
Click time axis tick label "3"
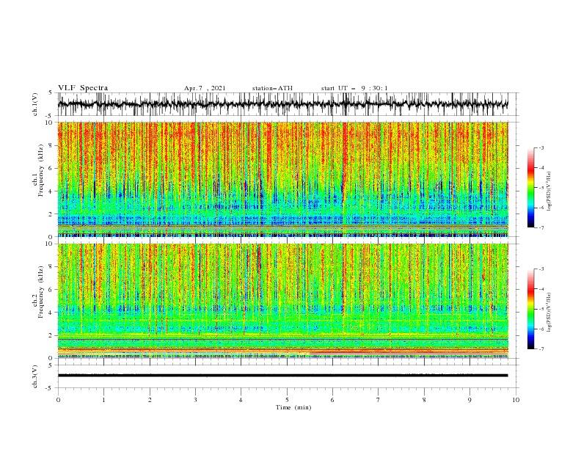coord(195,400)
